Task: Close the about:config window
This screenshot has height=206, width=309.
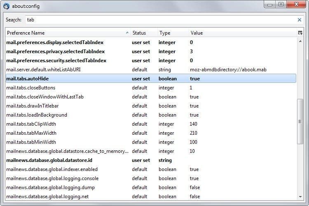Action: tap(296, 5)
